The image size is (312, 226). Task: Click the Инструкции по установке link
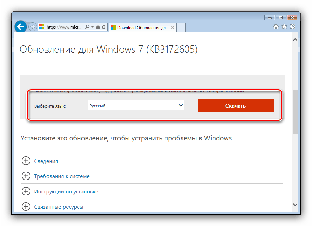click(x=66, y=192)
